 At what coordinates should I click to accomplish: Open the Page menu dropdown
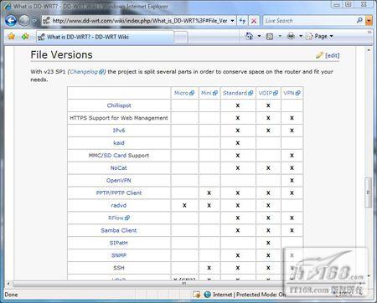[x=320, y=36]
